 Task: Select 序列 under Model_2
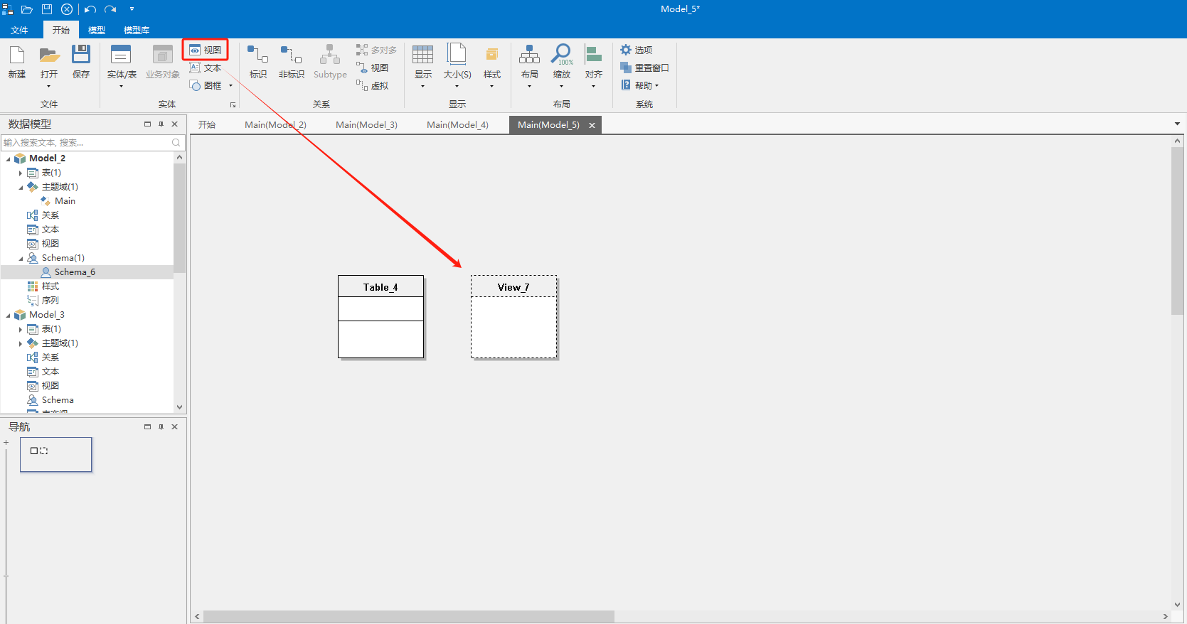pos(50,301)
